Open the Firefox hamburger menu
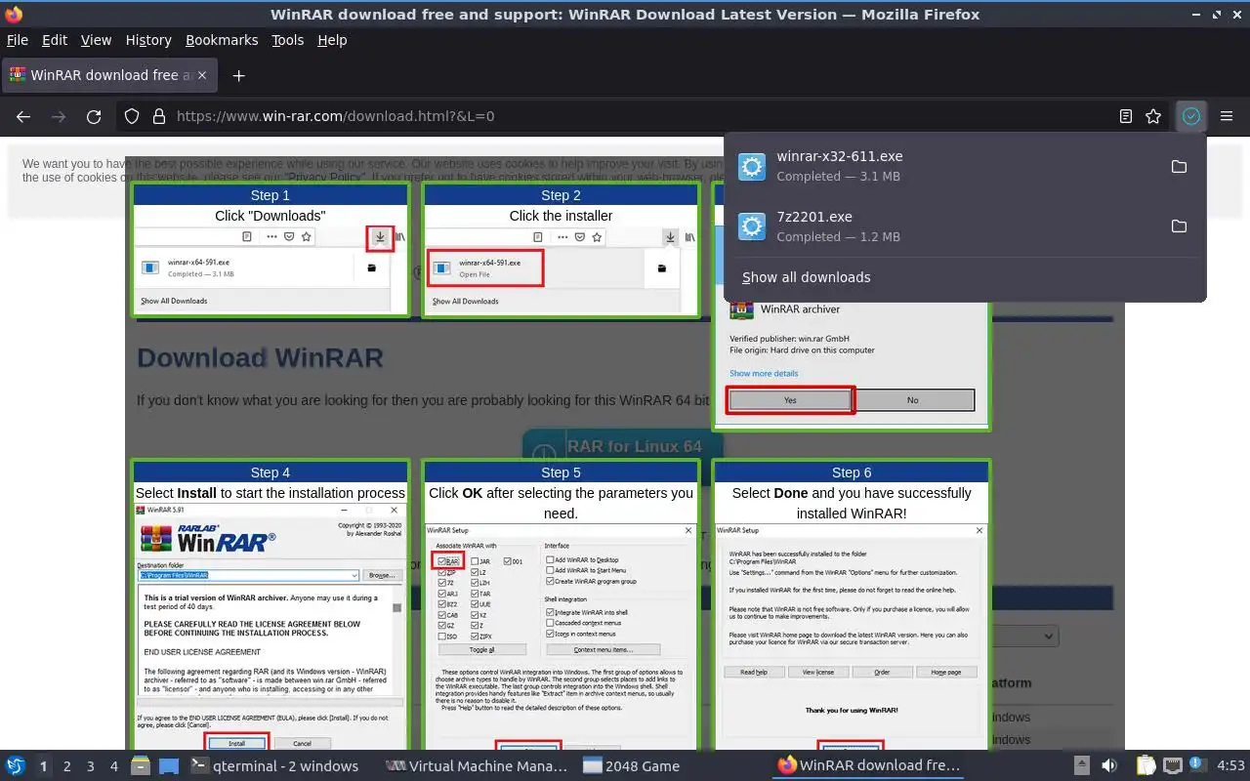Viewport: 1250px width, 781px height. click(x=1227, y=116)
